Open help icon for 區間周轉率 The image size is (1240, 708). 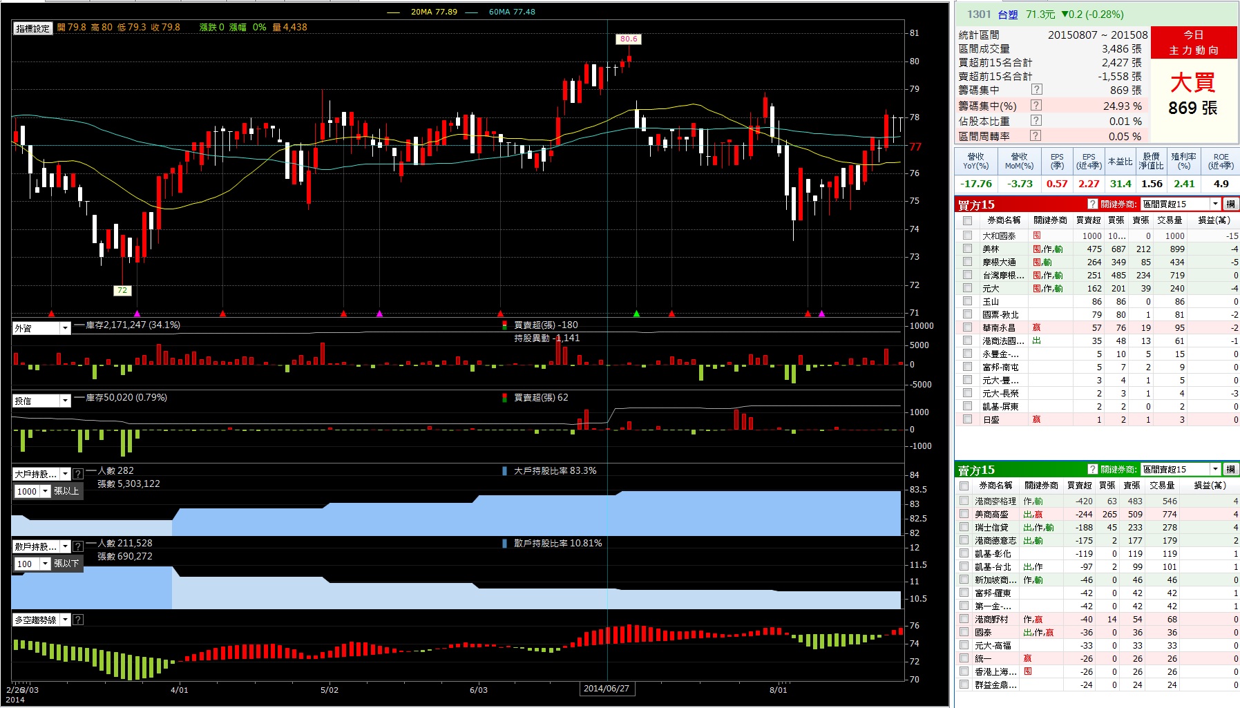(1036, 136)
